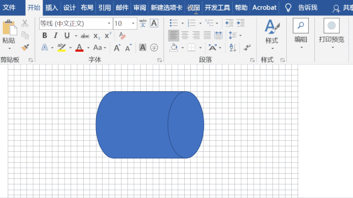Increase paragraph indent
353x198 pixels.
[240, 23]
